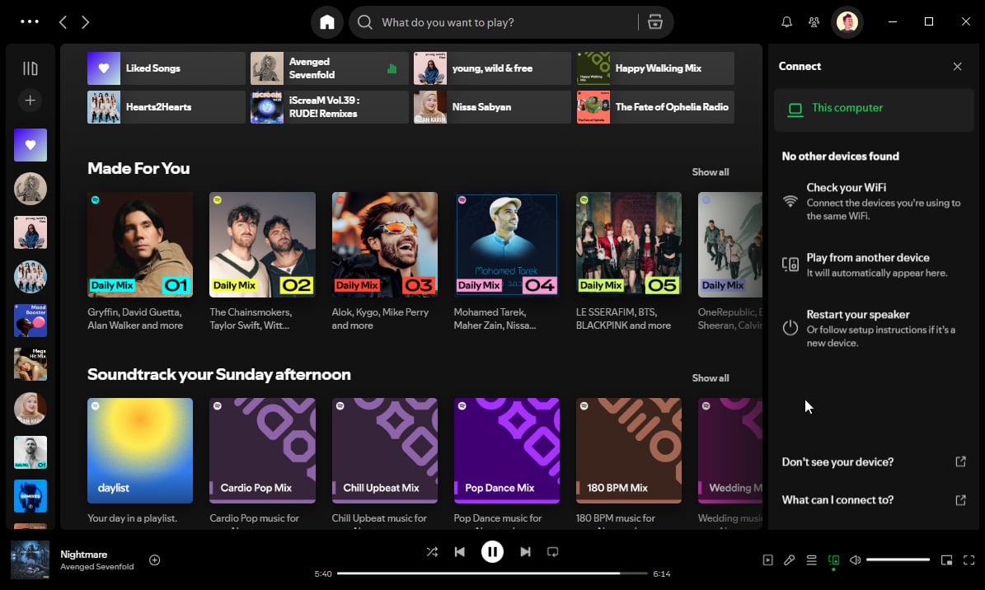The image size is (985, 590).
Task: Open Nightmare album art in player bar
Action: pyautogui.click(x=30, y=560)
